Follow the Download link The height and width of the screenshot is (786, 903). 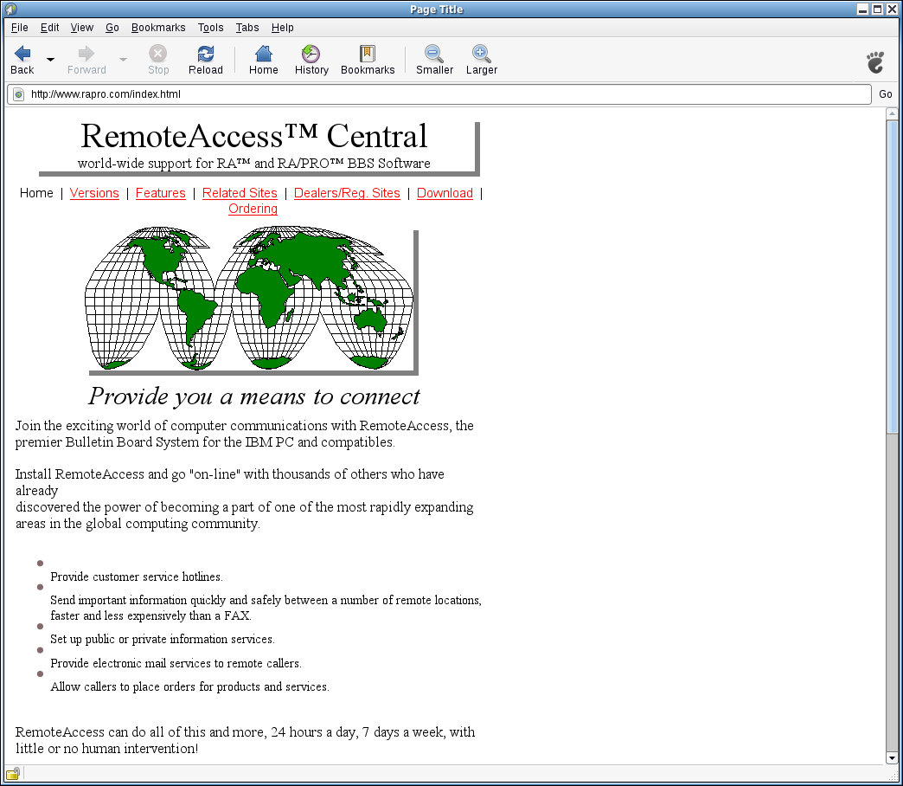pyautogui.click(x=445, y=193)
